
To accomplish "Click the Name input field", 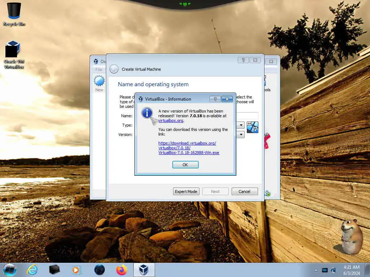I will coord(247,116).
